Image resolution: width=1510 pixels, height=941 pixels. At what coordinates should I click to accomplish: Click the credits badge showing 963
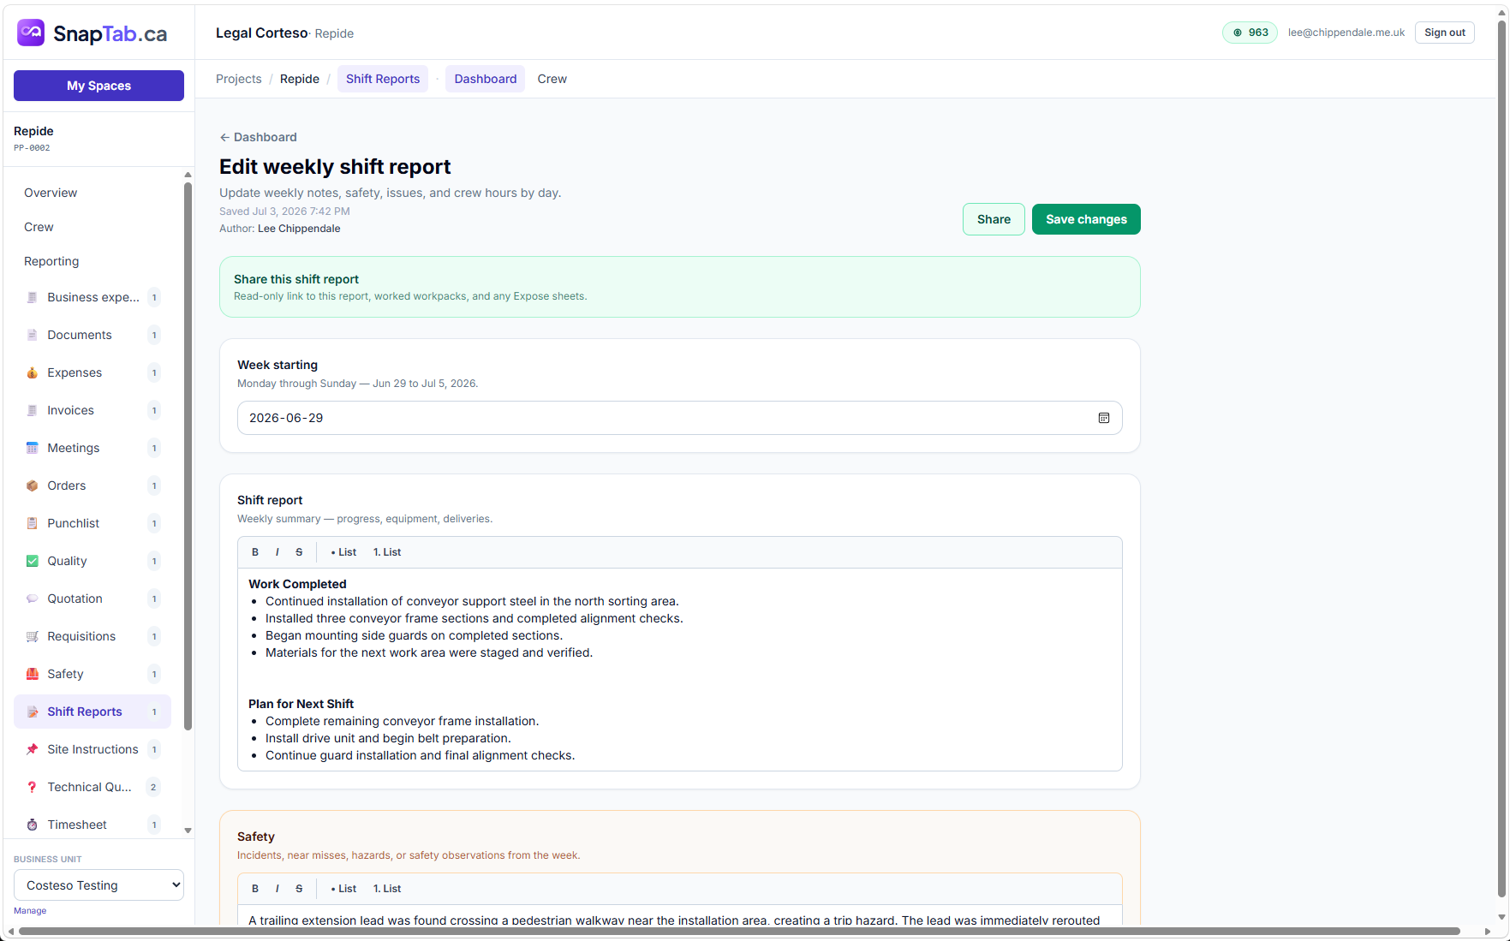pos(1250,33)
